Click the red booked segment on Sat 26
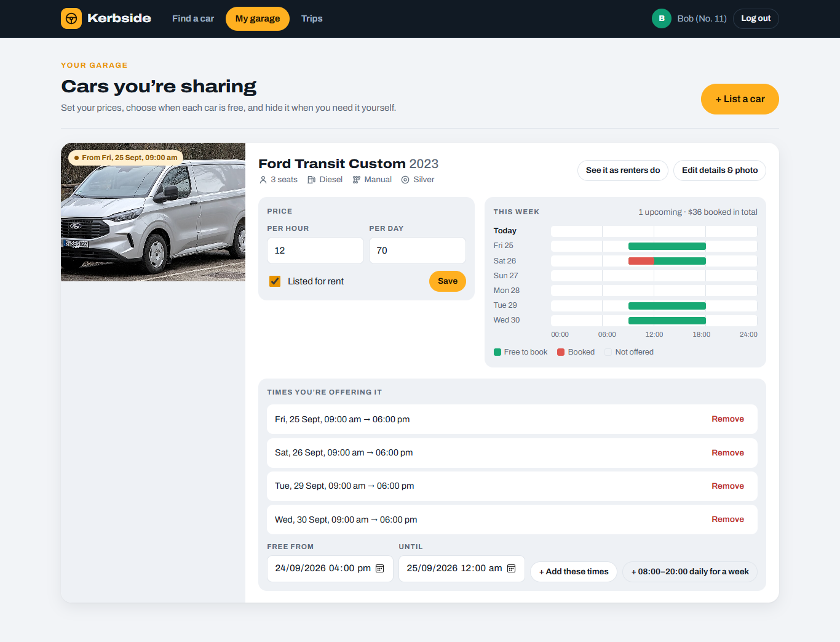Screen dimensions: 840x642 (641, 261)
